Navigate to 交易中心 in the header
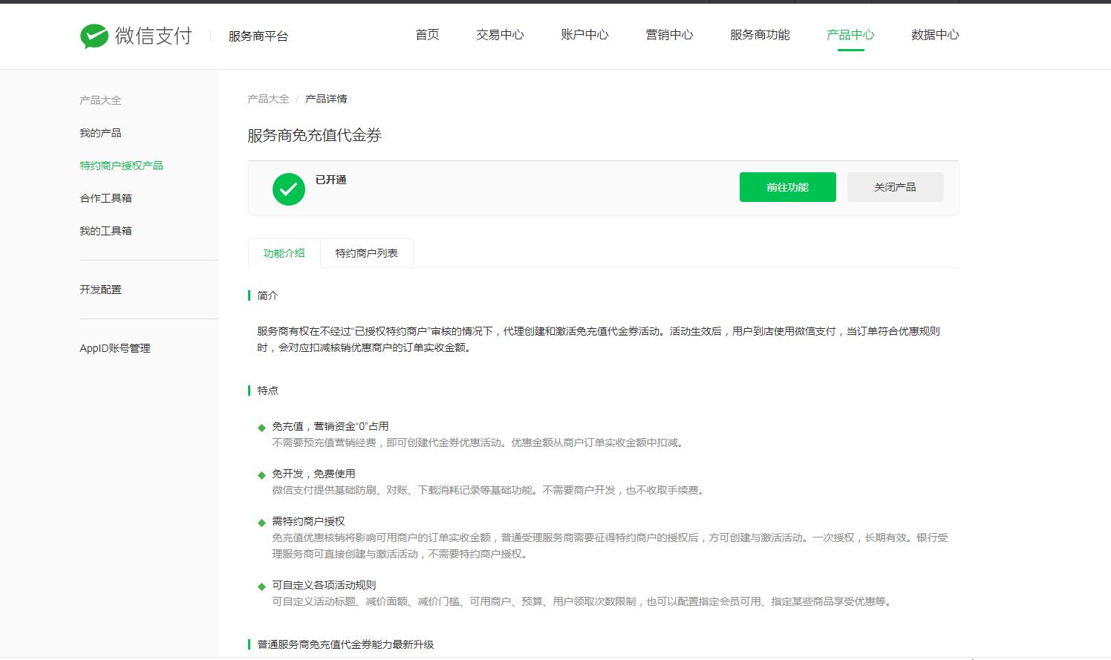Image resolution: width=1111 pixels, height=660 pixels. [x=500, y=34]
